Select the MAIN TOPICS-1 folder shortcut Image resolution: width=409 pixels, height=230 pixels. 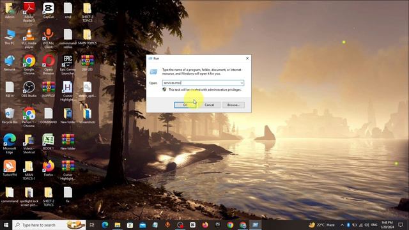(x=29, y=170)
